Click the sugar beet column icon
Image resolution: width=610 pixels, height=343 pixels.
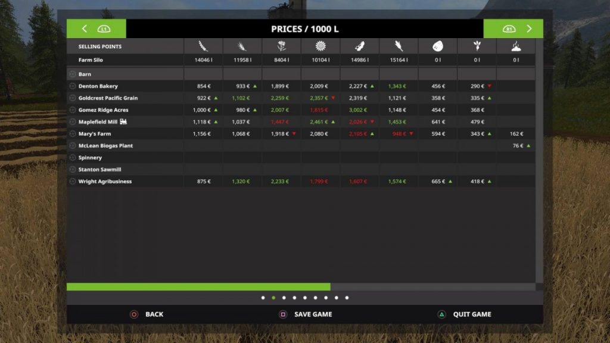pyautogui.click(x=477, y=46)
